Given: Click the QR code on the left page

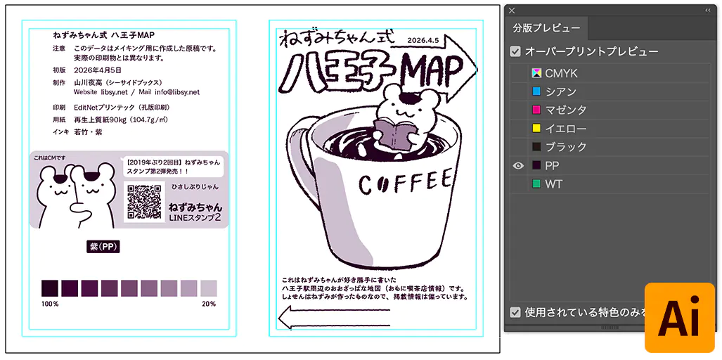Looking at the screenshot, I should pyautogui.click(x=144, y=202).
